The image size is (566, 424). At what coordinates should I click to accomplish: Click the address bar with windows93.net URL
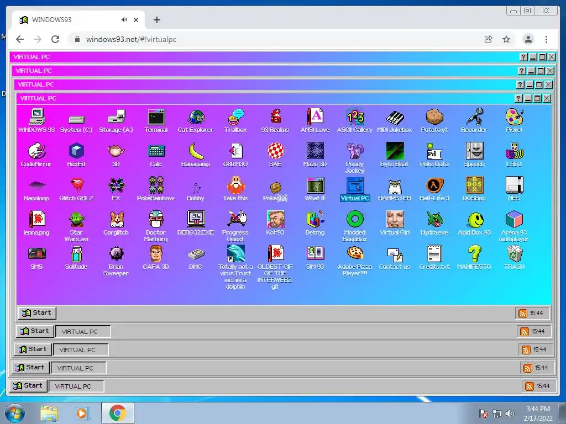[274, 39]
